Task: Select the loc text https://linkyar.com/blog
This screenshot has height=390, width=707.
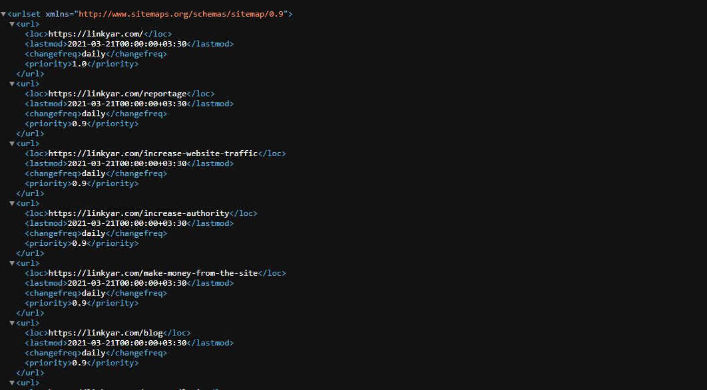Action: 105,333
